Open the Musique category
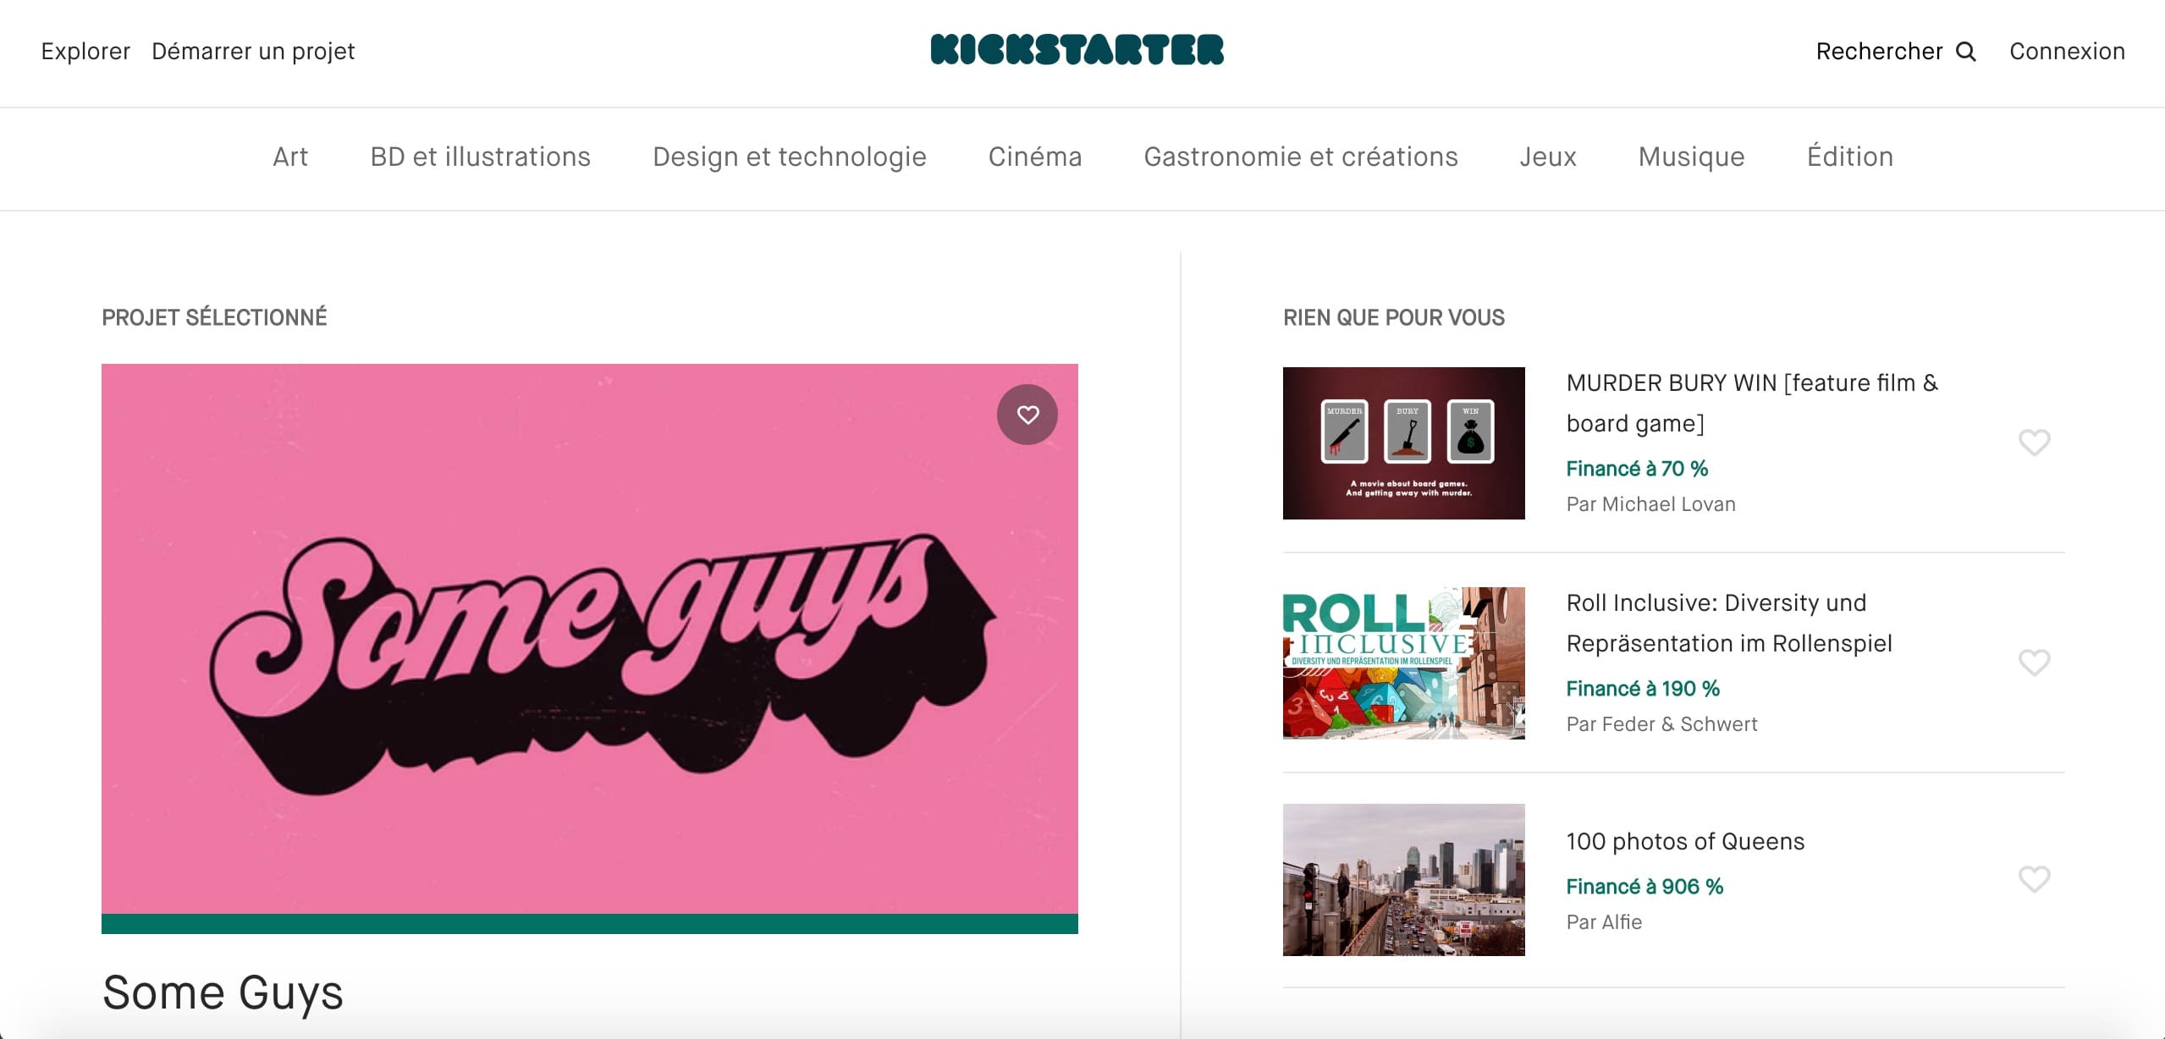 (1691, 157)
